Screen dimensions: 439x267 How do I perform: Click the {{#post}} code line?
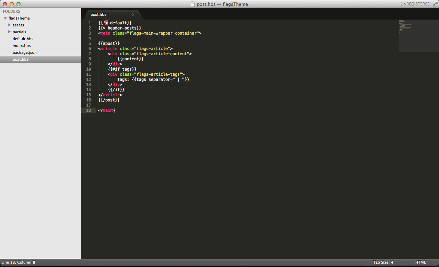(109, 43)
